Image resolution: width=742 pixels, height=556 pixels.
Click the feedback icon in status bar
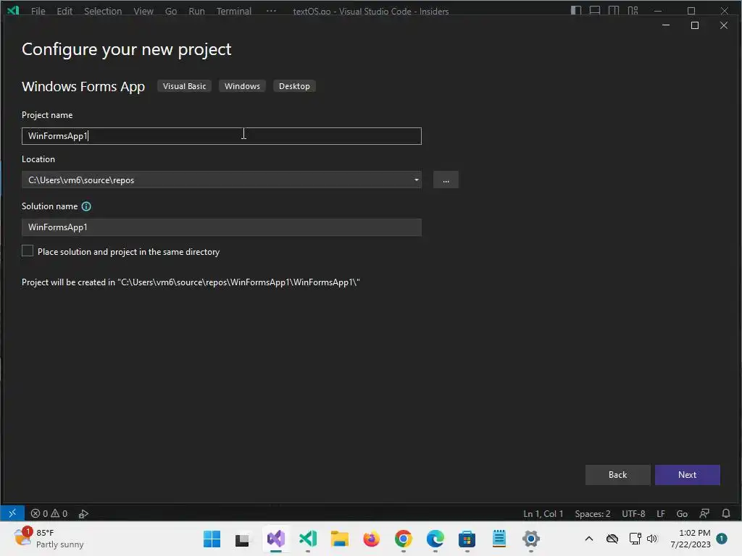[x=704, y=513]
